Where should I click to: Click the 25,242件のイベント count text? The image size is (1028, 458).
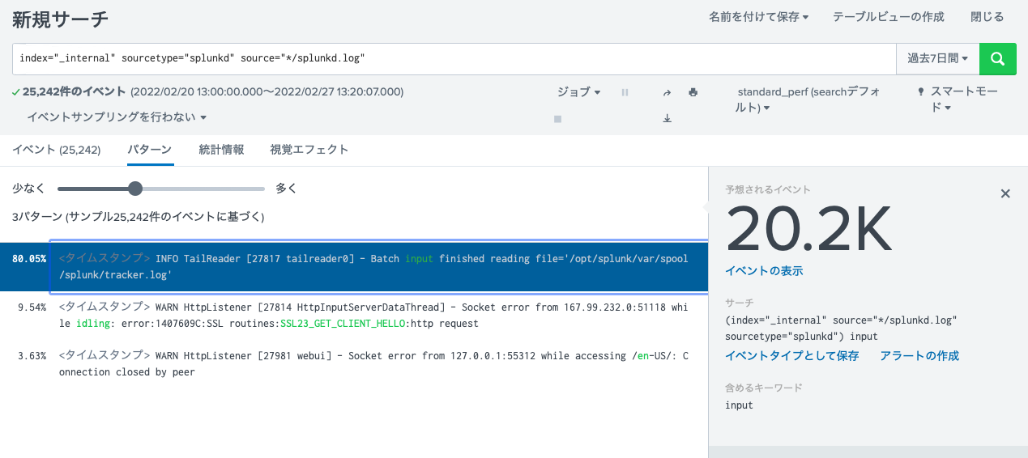[75, 91]
